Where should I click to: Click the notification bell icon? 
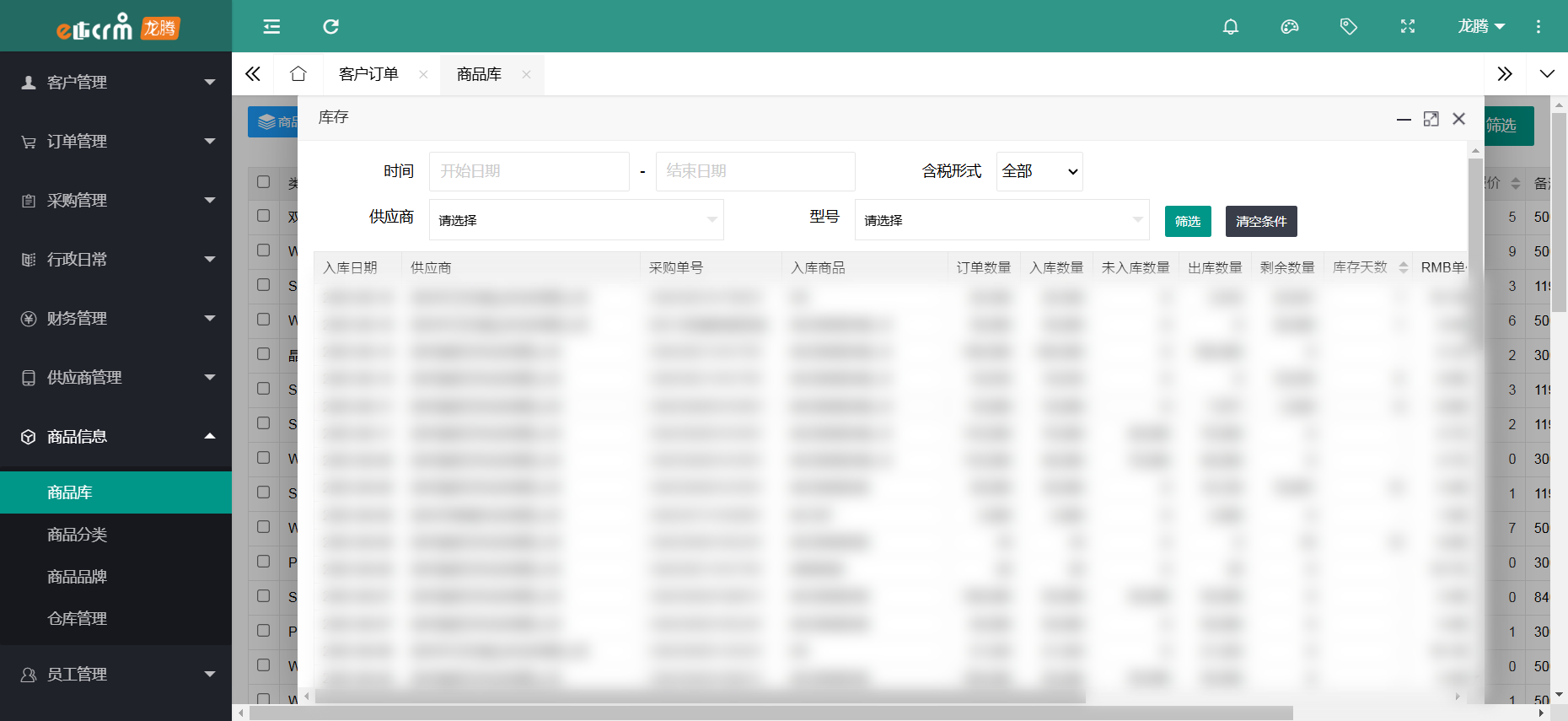[1230, 27]
